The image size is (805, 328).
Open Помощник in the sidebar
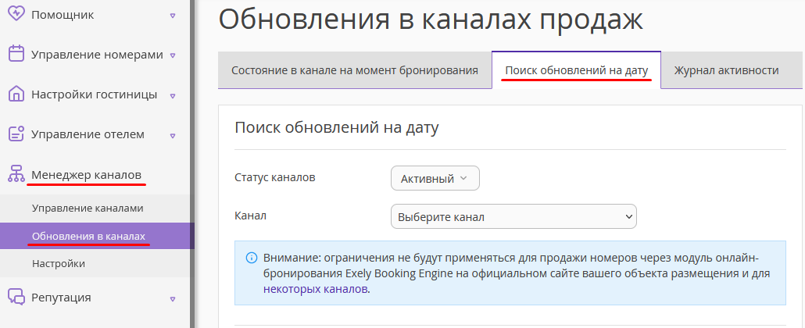point(63,15)
